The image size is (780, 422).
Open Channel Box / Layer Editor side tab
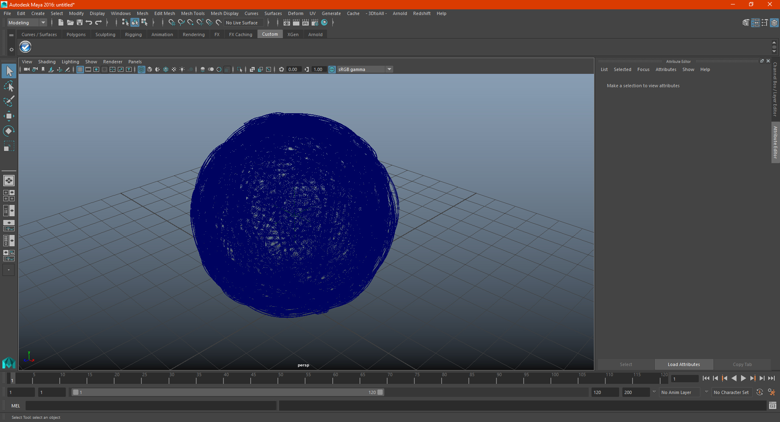coord(775,89)
